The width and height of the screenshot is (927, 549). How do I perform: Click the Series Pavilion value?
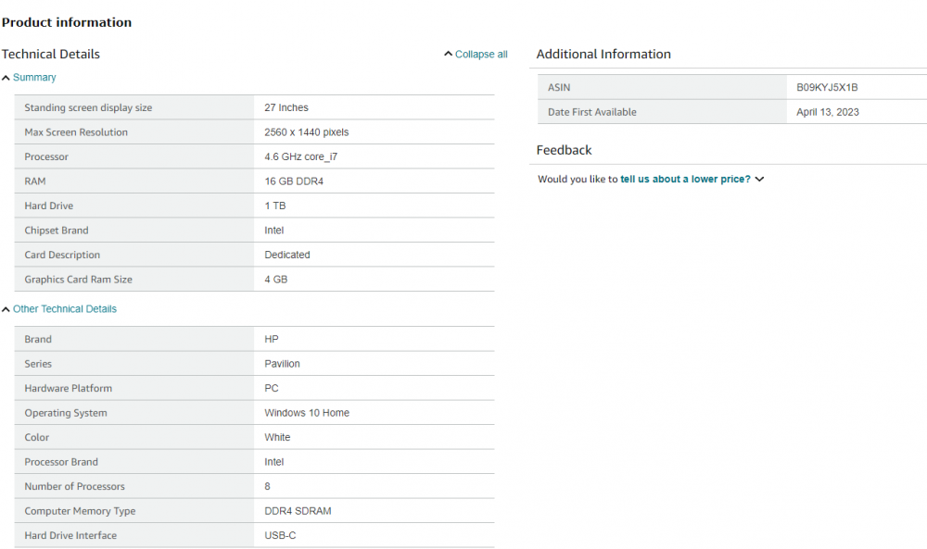pos(282,364)
